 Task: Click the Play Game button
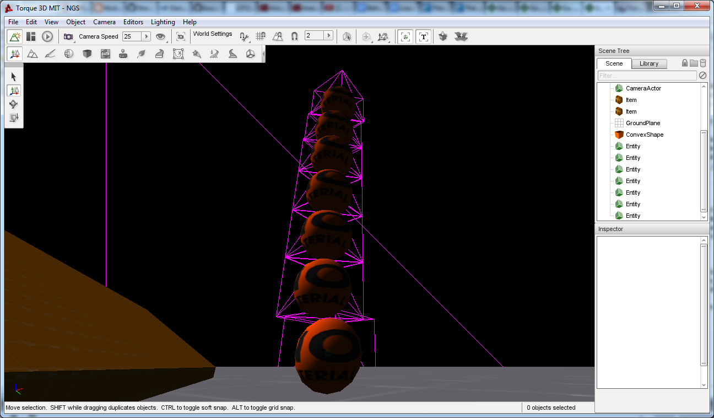[x=47, y=36]
